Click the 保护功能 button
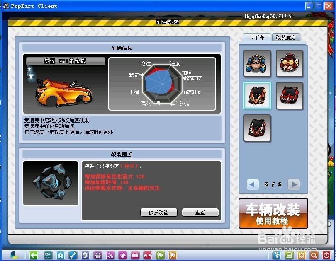336x261 pixels. click(159, 213)
